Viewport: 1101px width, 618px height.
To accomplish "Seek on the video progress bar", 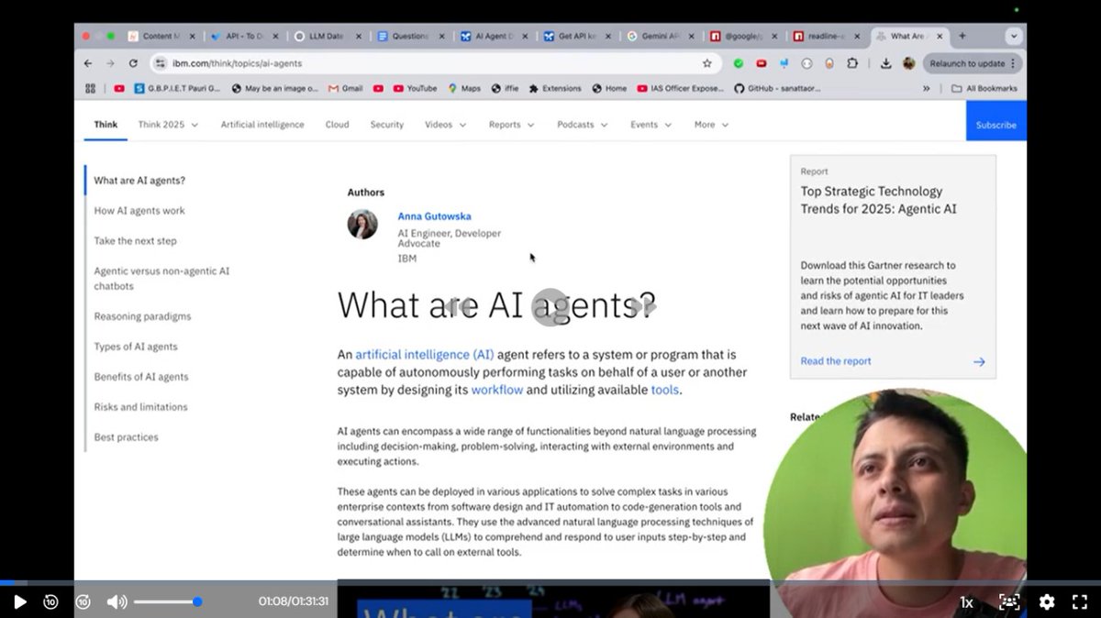I will coord(550,582).
